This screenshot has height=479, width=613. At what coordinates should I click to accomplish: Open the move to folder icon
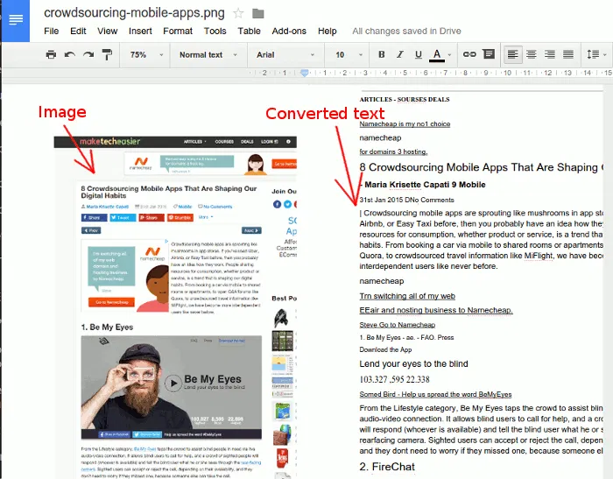coord(258,13)
